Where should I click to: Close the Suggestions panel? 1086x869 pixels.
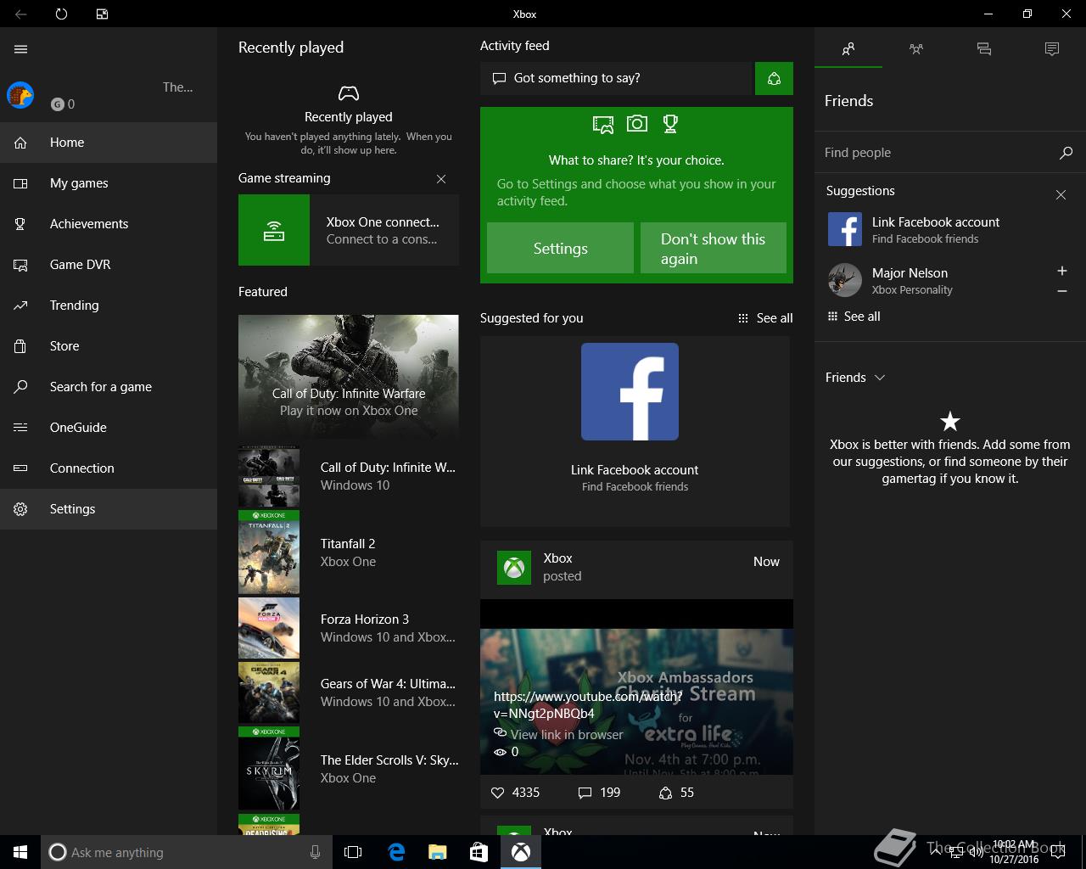pyautogui.click(x=1061, y=195)
